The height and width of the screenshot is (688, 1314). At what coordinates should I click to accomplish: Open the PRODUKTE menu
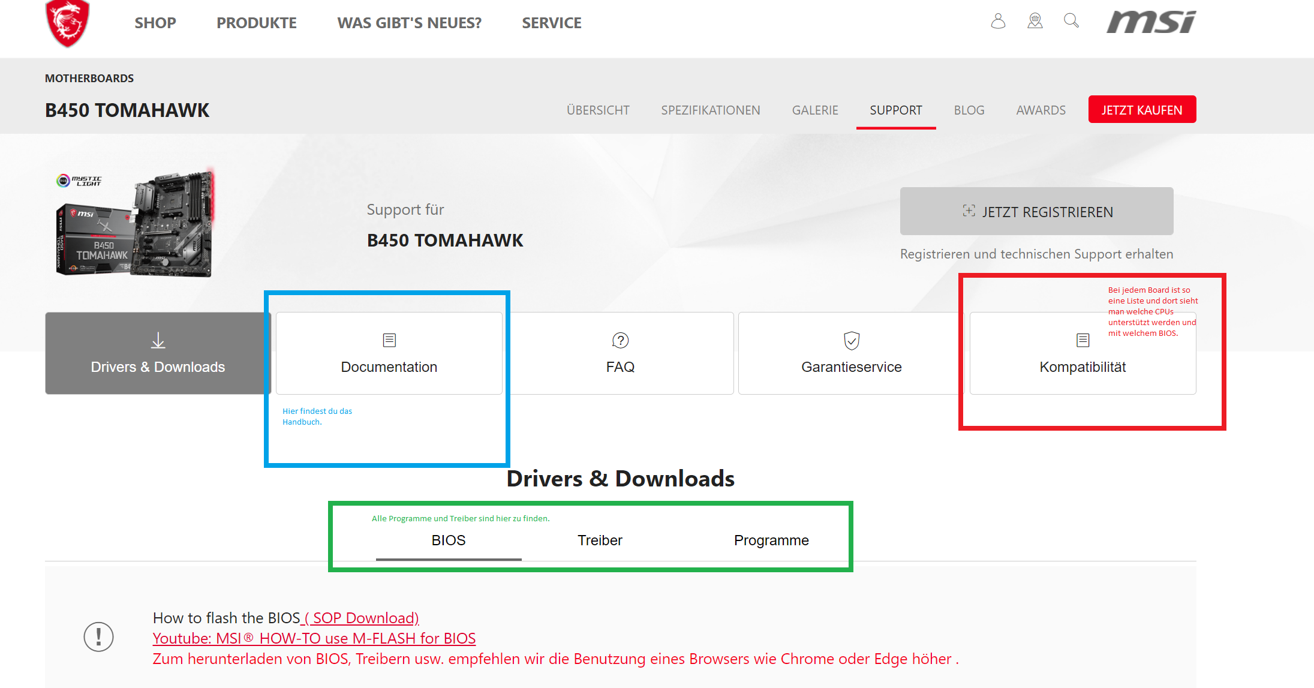click(x=257, y=23)
